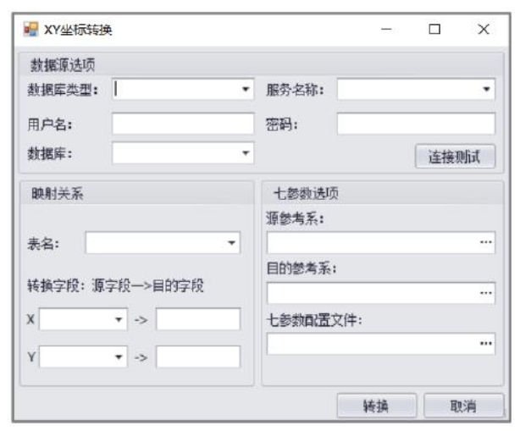Click the 连接测试 button
The height and width of the screenshot is (431, 520).
tap(455, 157)
